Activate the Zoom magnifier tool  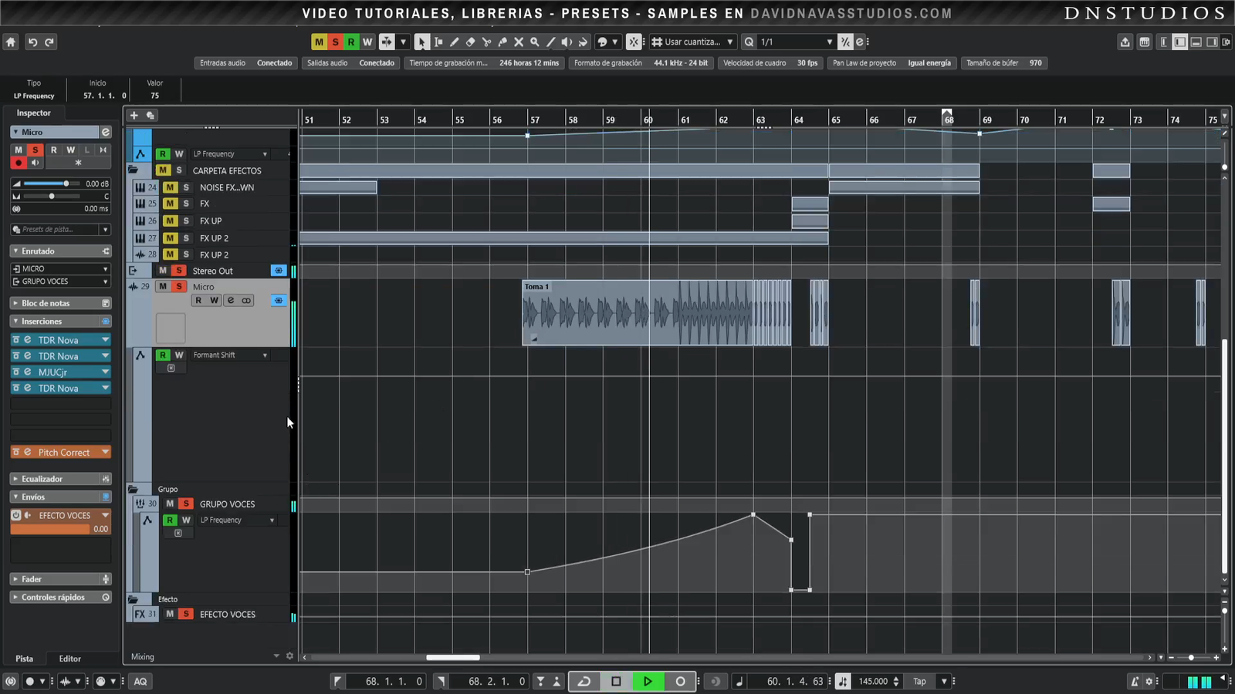coord(534,42)
